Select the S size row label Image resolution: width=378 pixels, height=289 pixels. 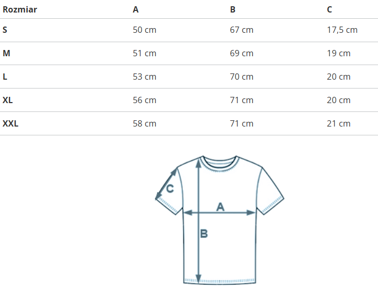(5, 30)
